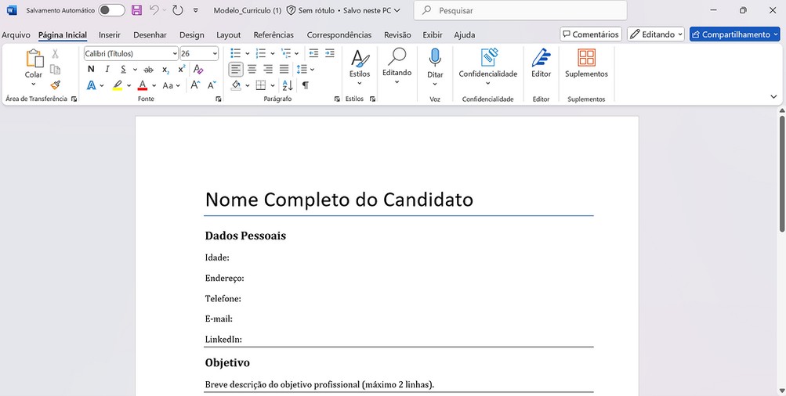Open the font name dropdown
Image resolution: width=786 pixels, height=396 pixels.
pyautogui.click(x=174, y=53)
